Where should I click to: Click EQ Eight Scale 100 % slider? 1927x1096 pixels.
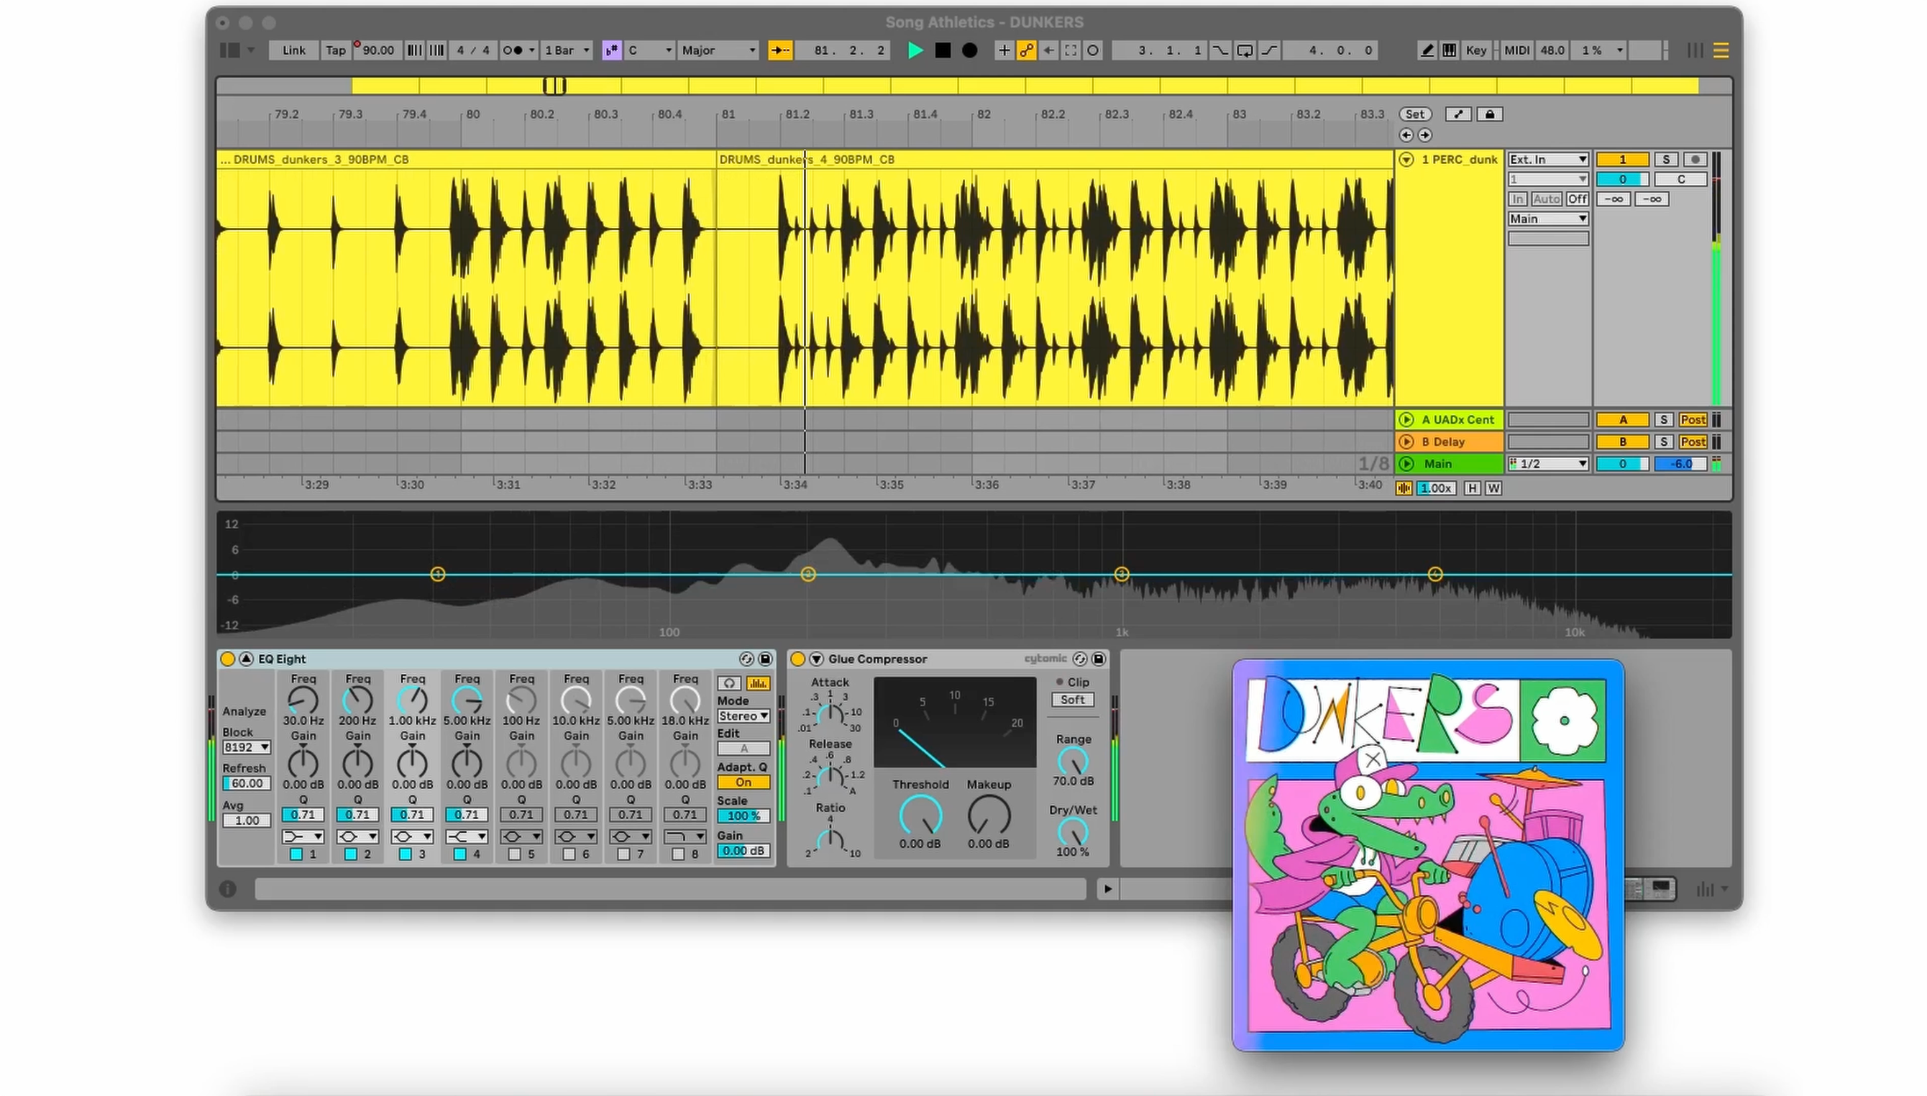coord(743,816)
